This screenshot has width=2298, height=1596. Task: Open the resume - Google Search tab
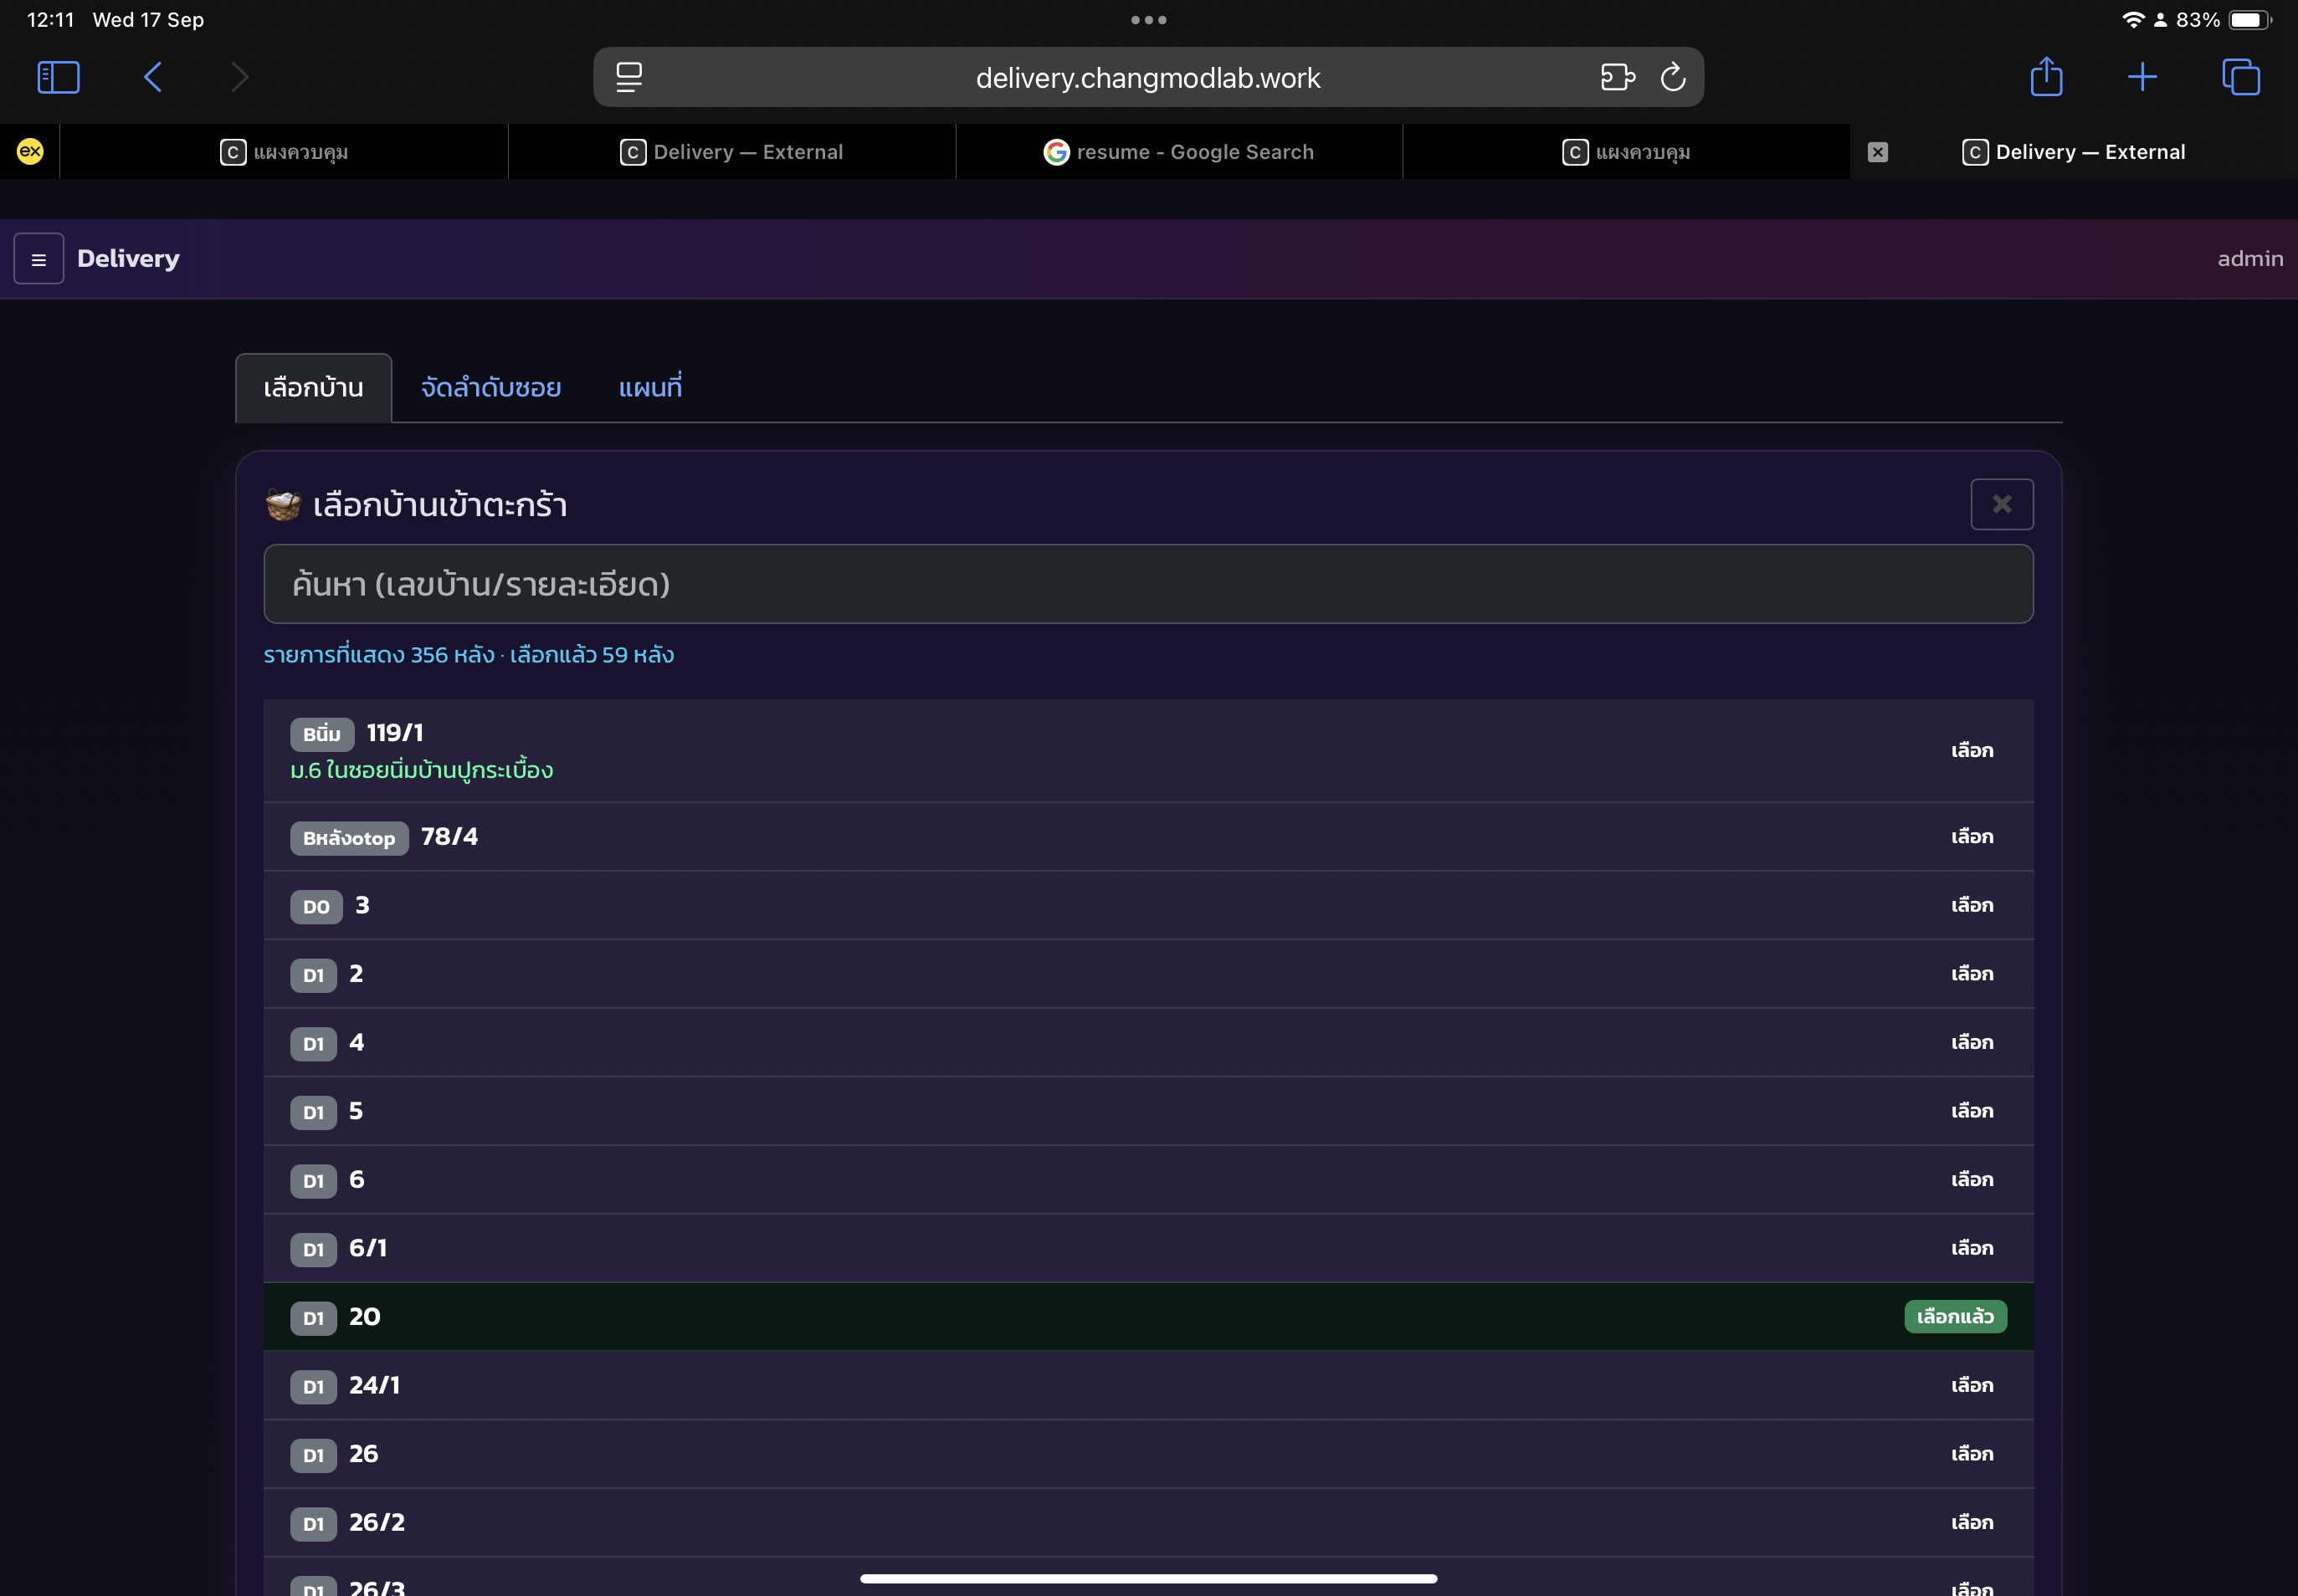coord(1178,152)
